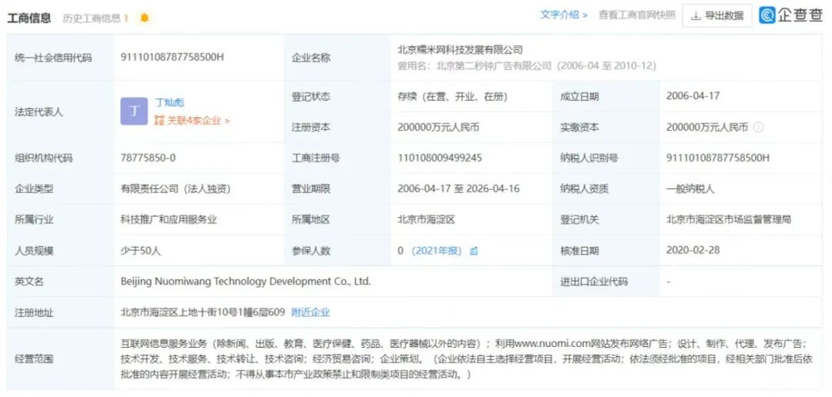Click registration authority 北京市海淀区市场监督管理局

click(x=729, y=219)
